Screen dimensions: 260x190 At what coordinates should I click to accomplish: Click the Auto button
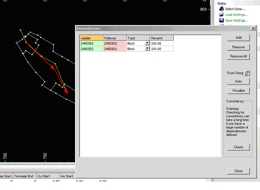(238, 81)
